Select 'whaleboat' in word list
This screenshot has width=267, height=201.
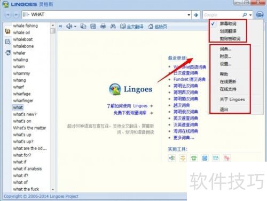tap(23, 39)
